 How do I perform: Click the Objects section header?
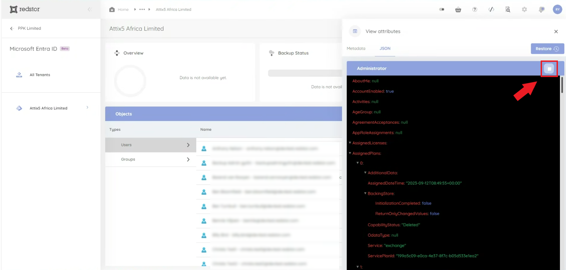pos(224,114)
